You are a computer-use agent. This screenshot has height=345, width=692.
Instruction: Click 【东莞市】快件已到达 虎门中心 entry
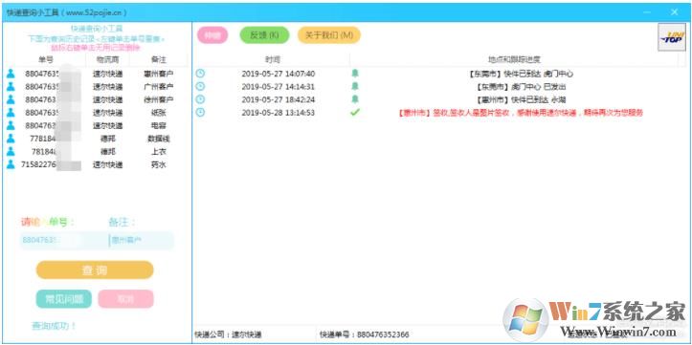click(x=521, y=74)
